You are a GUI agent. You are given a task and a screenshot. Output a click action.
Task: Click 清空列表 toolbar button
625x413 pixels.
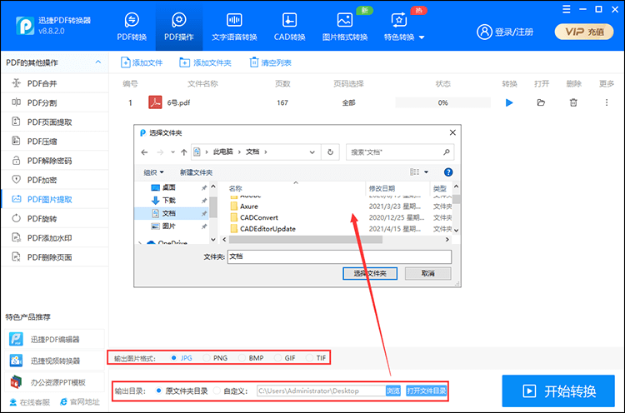tap(270, 62)
